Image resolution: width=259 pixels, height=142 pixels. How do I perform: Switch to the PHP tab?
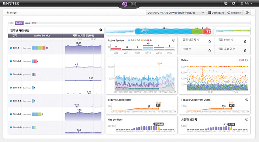34,23
